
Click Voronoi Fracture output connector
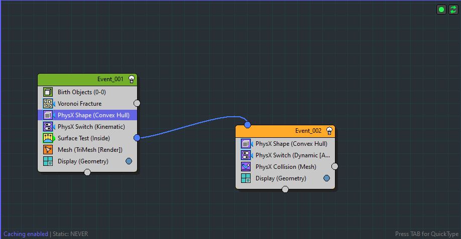[x=137, y=103]
